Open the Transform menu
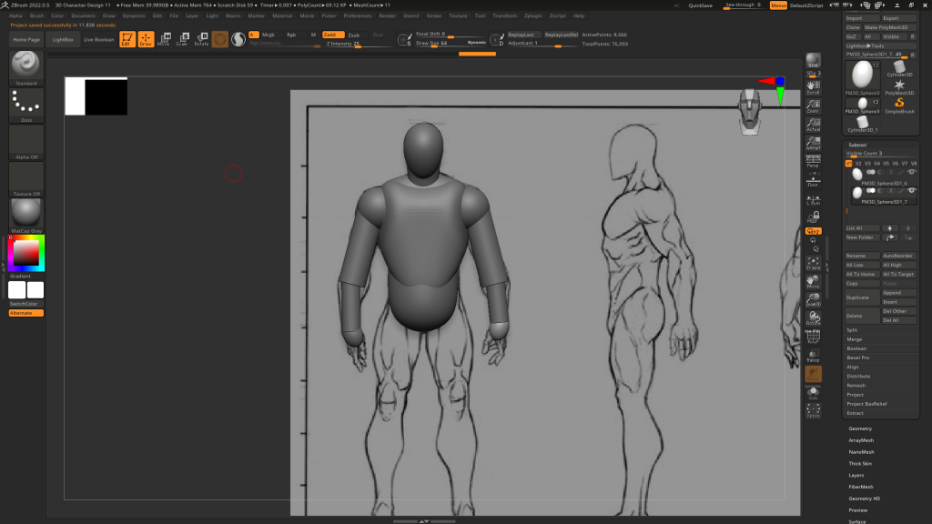 click(x=503, y=15)
